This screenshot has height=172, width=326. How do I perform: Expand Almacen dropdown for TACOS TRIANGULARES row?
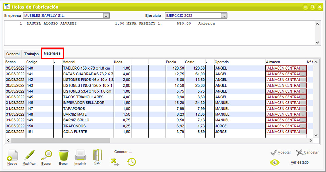(303, 97)
